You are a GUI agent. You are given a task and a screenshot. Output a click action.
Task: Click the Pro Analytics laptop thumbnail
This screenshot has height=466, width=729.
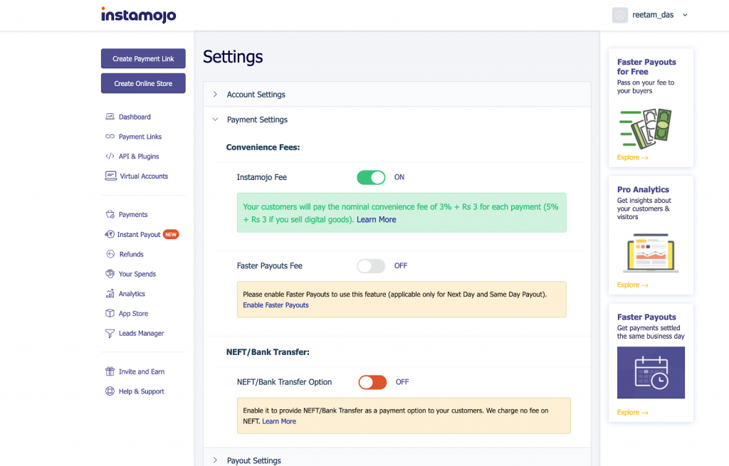651,253
